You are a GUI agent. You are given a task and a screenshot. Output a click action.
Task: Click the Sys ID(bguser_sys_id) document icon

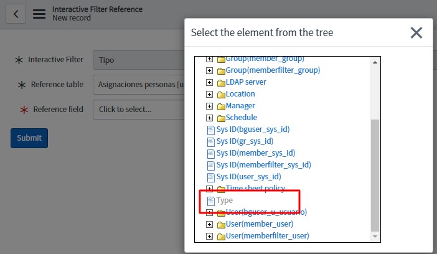(x=210, y=129)
